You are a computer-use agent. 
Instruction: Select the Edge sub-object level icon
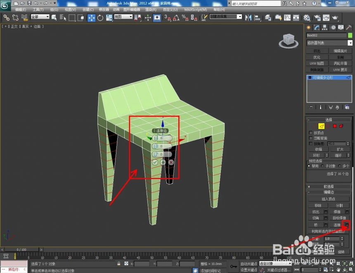click(321, 126)
